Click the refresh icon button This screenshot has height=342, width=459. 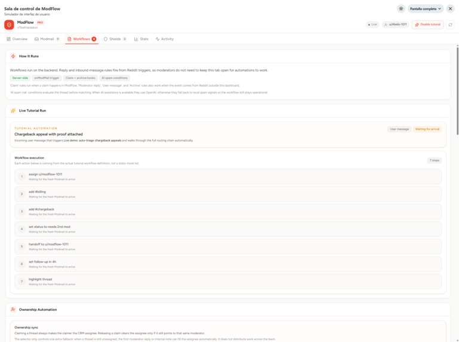450,24
